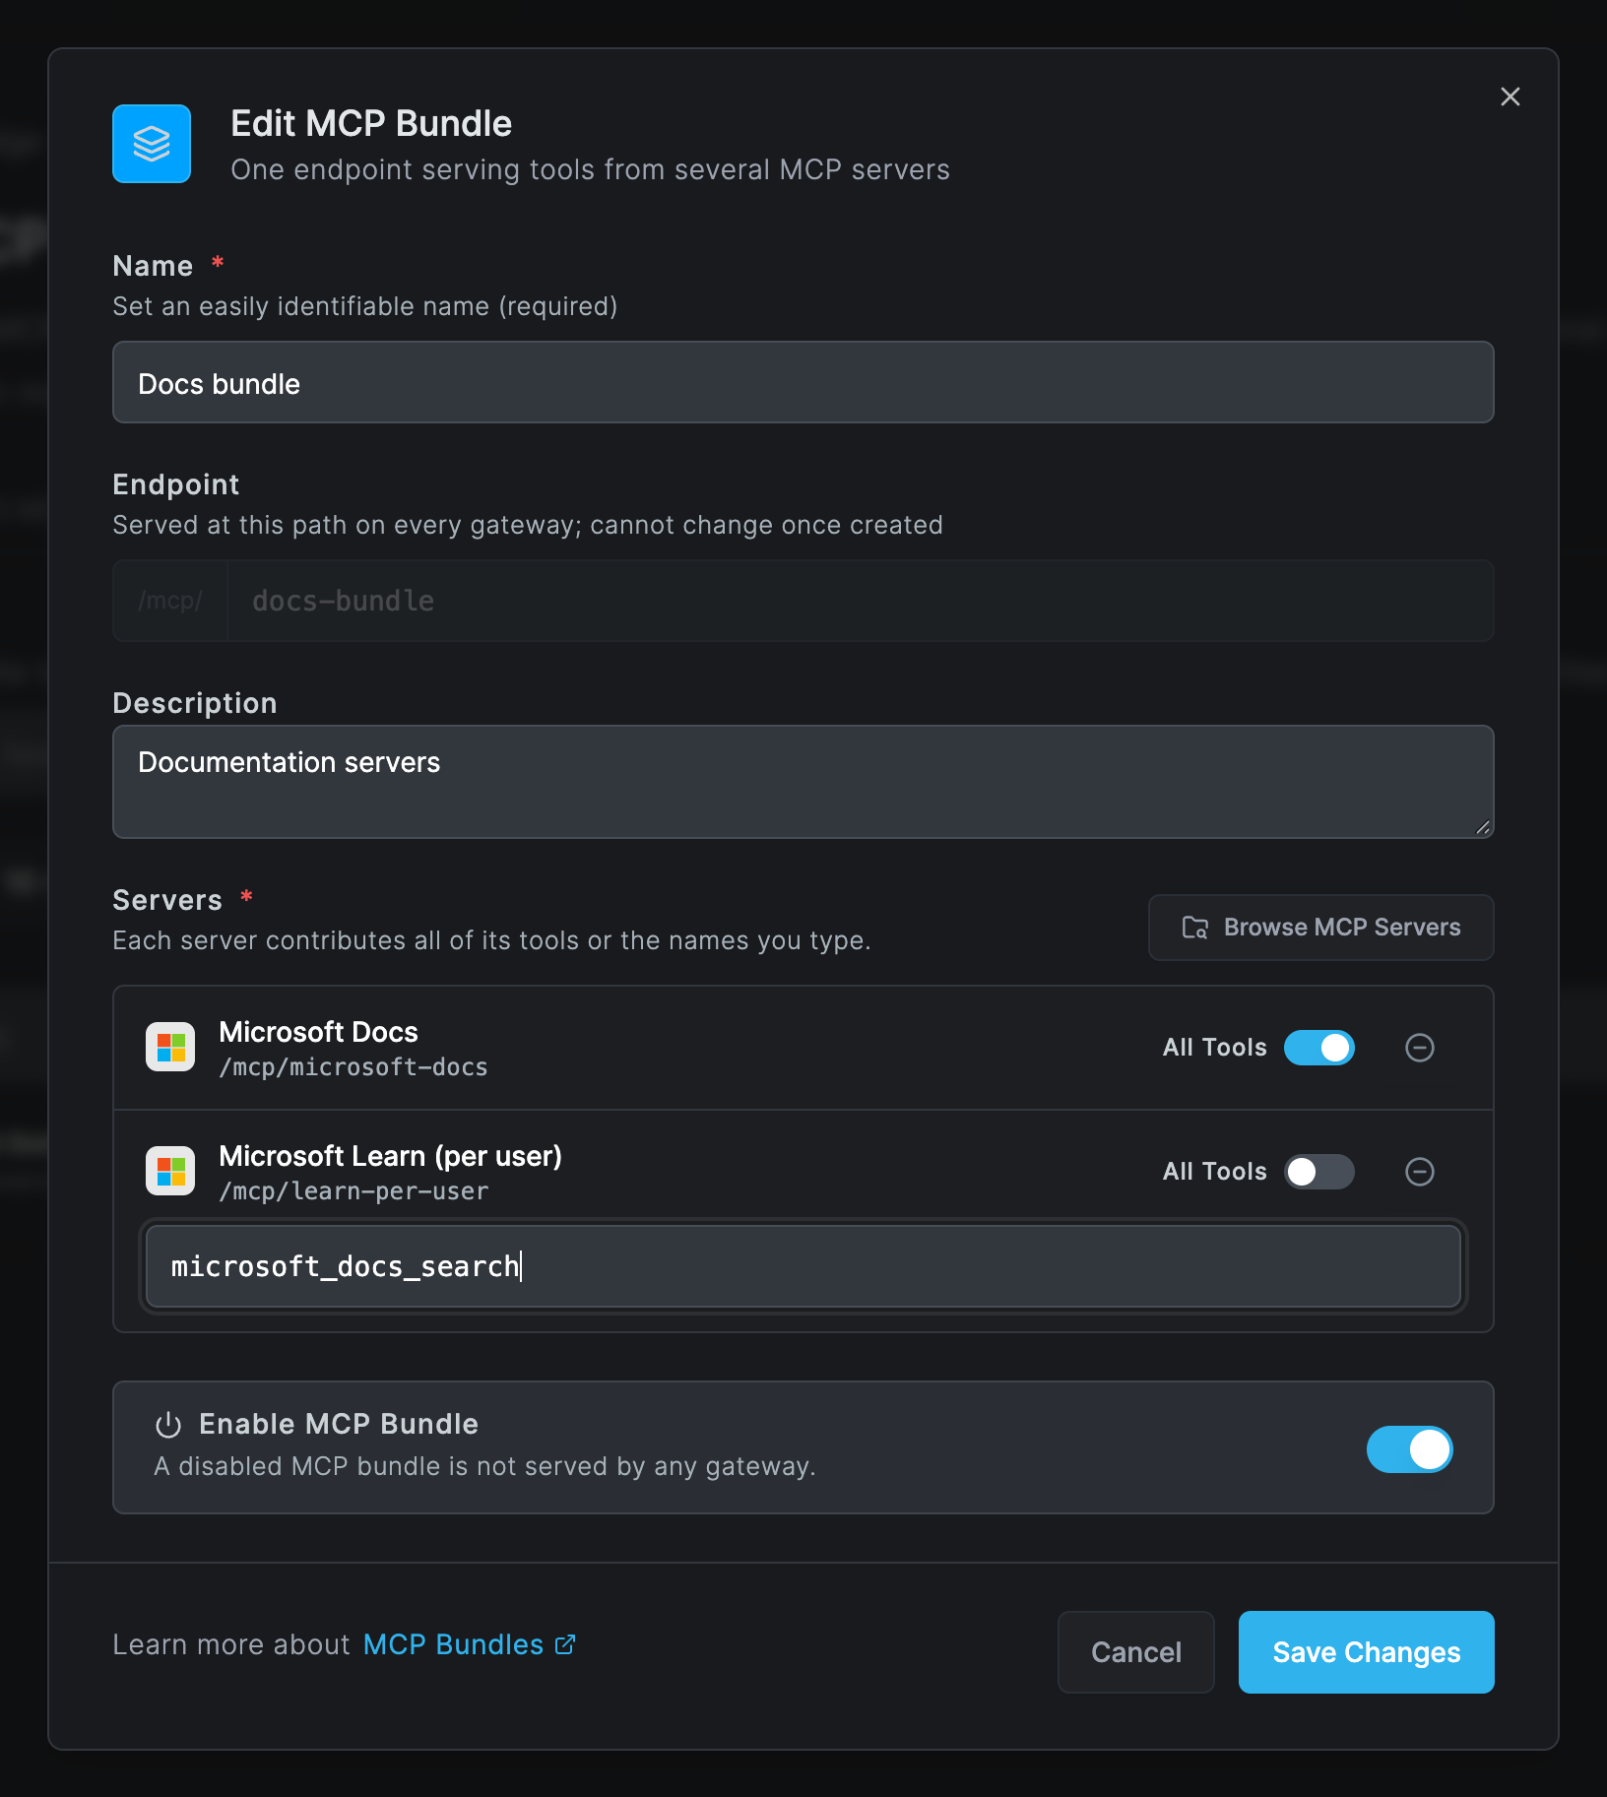Focus the Description text area

pyautogui.click(x=803, y=782)
